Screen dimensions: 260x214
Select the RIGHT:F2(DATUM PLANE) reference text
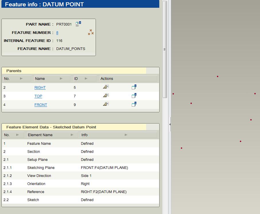(x=104, y=192)
